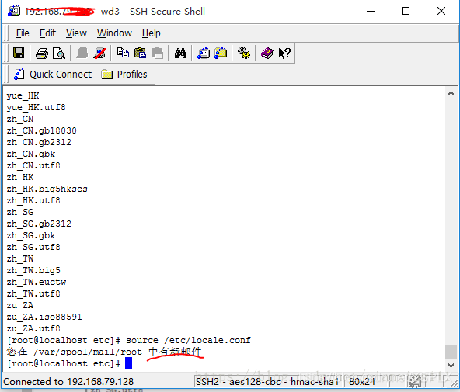460x392 pixels.
Task: Click the greyed Paste Selection icon
Action: pos(158,53)
